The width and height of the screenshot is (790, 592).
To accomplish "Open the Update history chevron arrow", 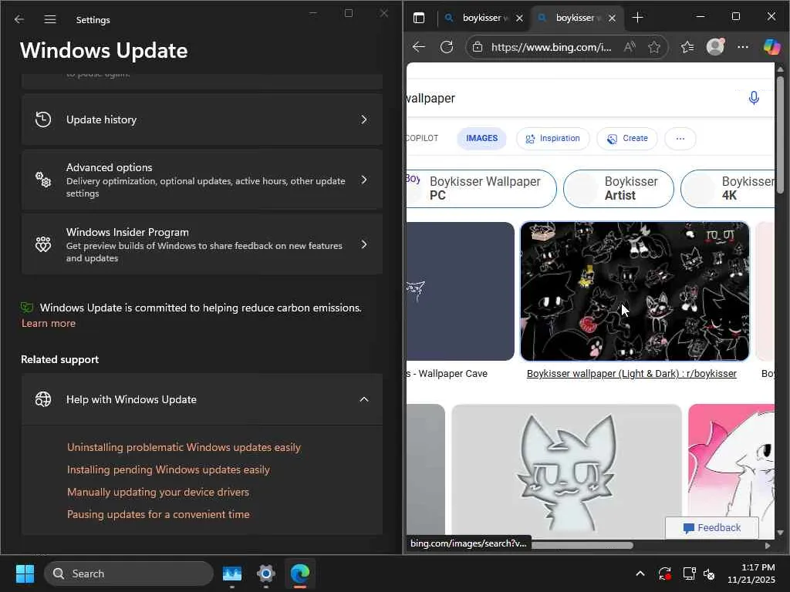I will coord(364,119).
